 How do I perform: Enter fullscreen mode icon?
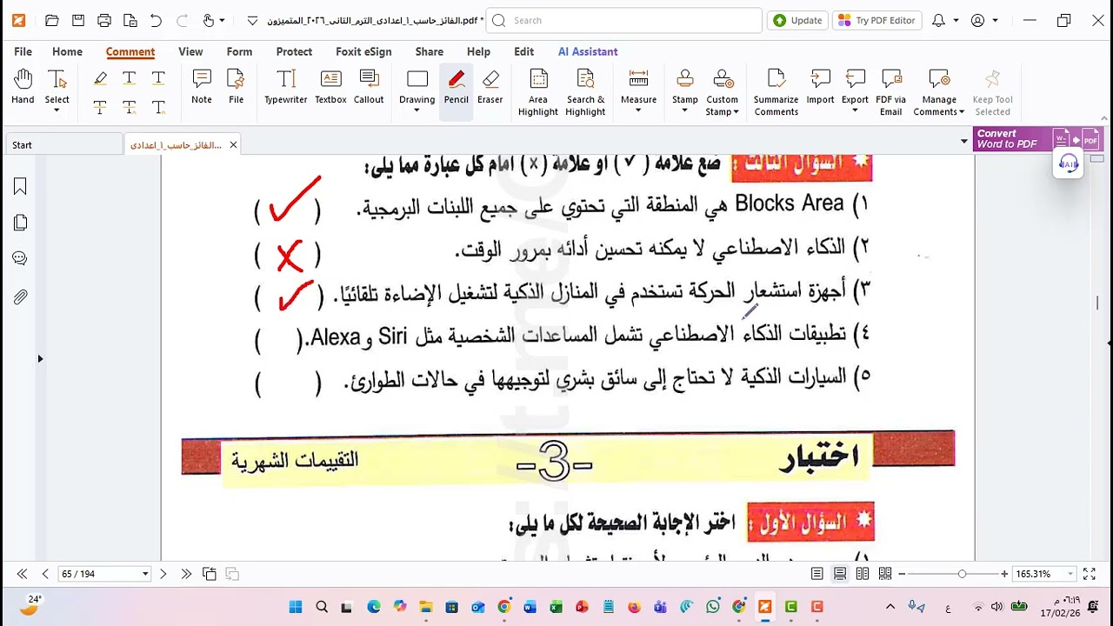point(1089,574)
